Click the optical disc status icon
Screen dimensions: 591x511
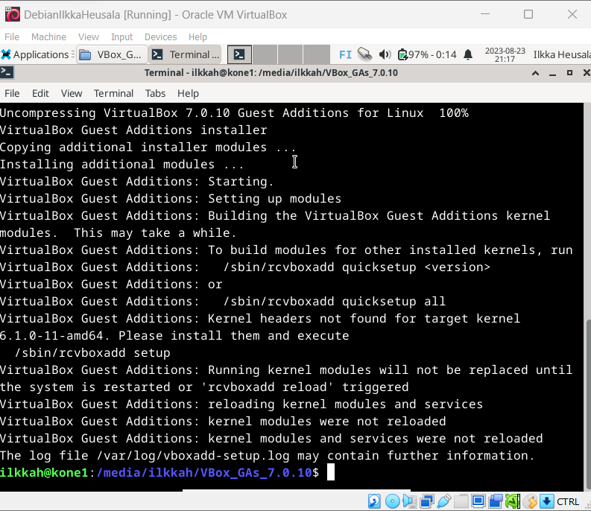(391, 501)
